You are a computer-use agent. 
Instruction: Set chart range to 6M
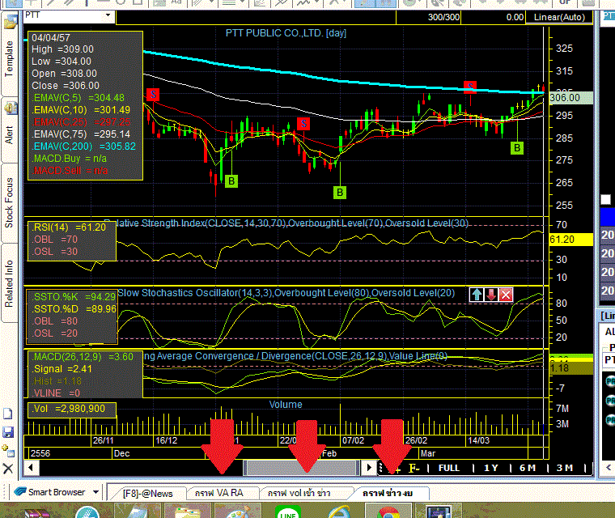point(528,468)
